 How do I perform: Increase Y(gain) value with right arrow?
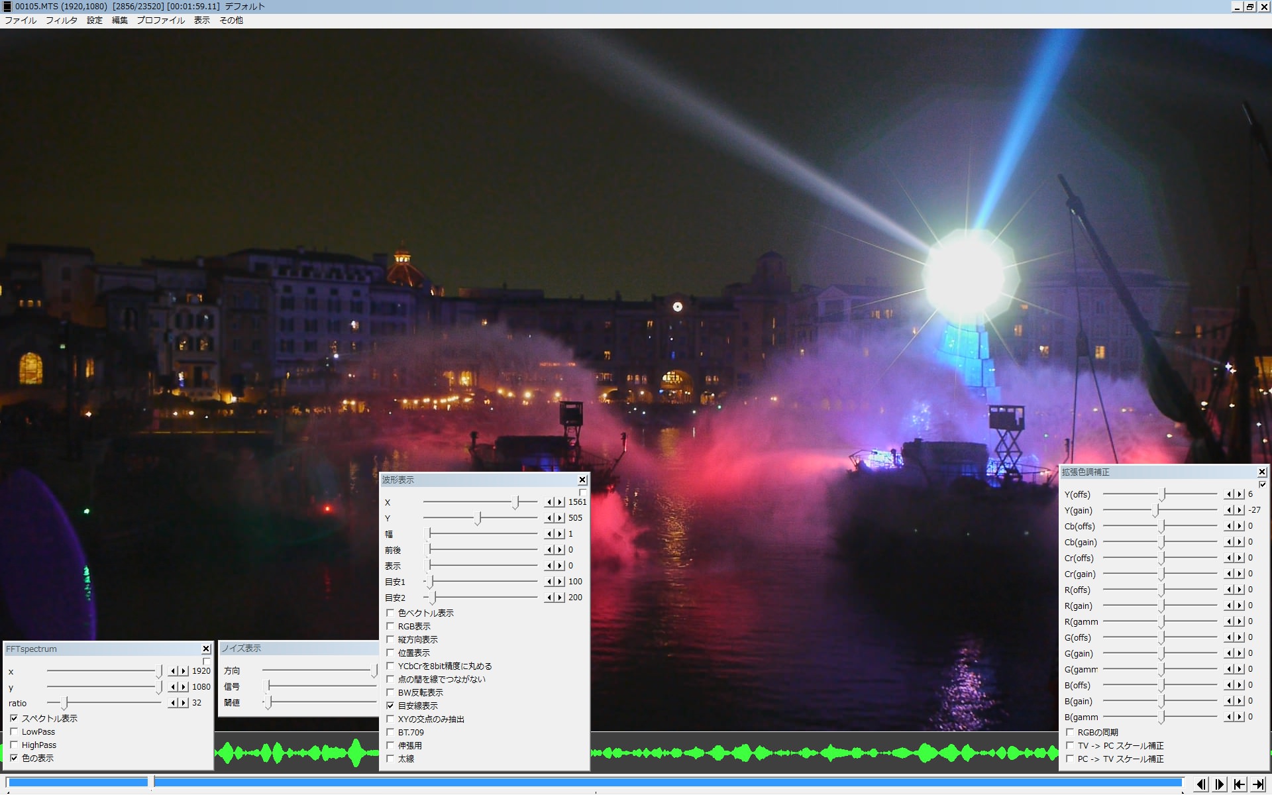point(1240,510)
